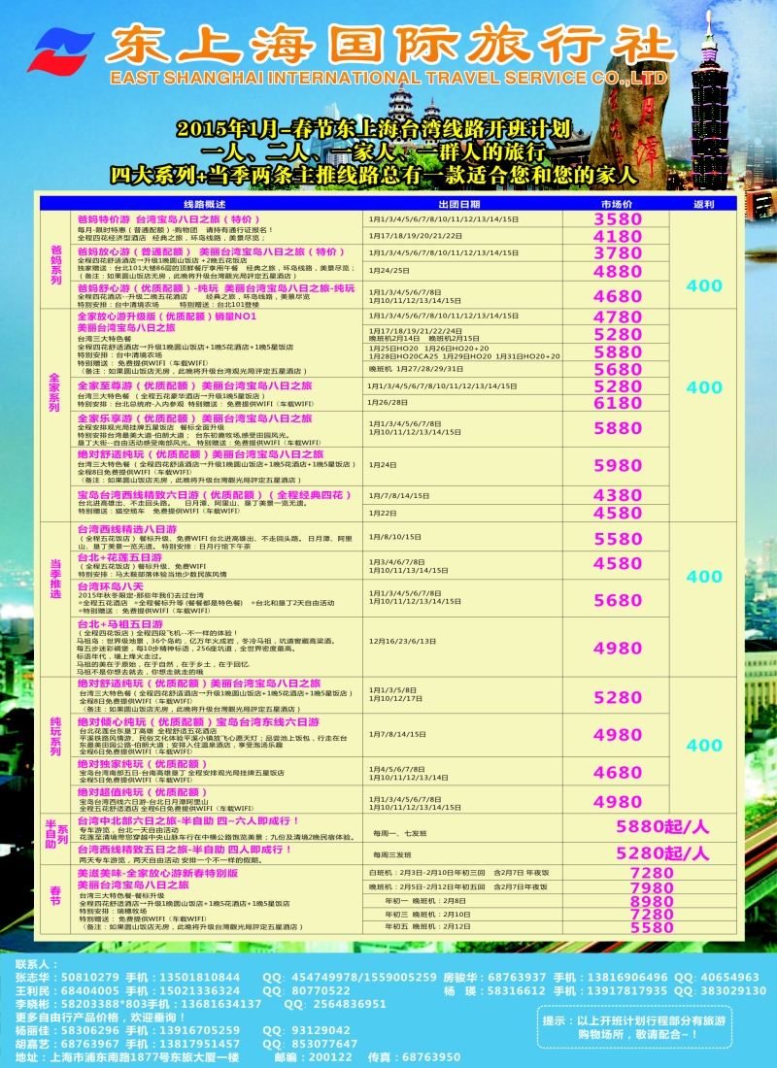The image size is (777, 1068).
Task: Open the 台湾环岛八天 route title
Action: [x=111, y=585]
